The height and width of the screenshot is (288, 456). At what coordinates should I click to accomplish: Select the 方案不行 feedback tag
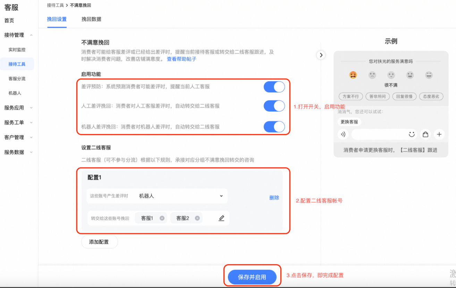351,96
